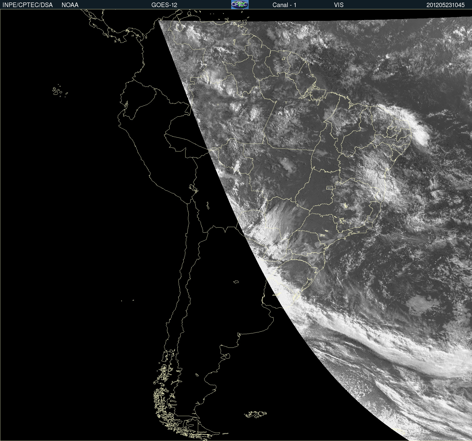472x441 pixels.
Task: Click the 201205231045 timestamp
Action: click(x=445, y=5)
